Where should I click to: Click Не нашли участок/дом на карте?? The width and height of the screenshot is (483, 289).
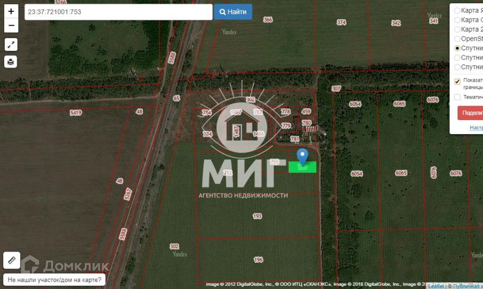point(54,280)
